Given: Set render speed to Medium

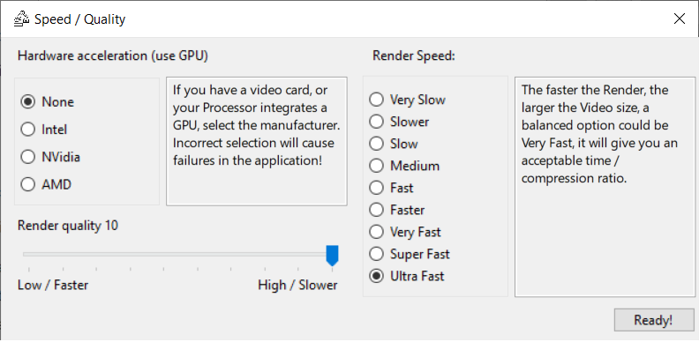Looking at the screenshot, I should point(404,166).
